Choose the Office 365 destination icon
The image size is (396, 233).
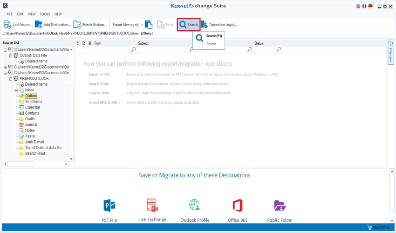tap(238, 205)
